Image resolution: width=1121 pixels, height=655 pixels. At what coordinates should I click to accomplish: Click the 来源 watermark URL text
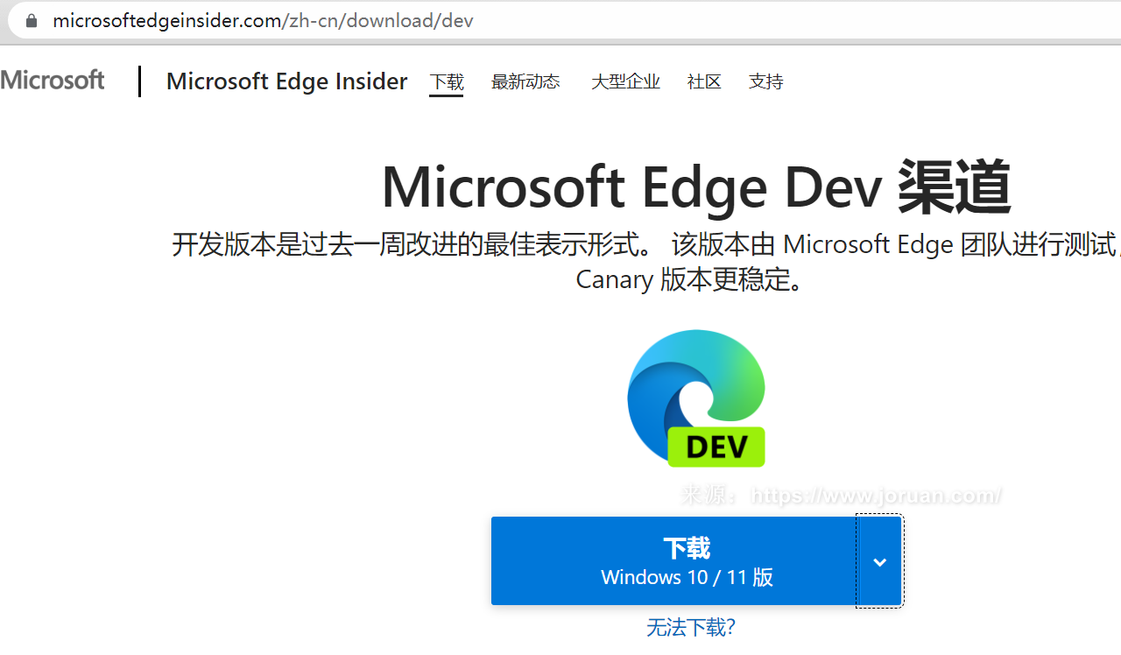841,496
